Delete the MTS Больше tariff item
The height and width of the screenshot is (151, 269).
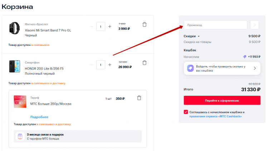pyautogui.click(x=139, y=98)
